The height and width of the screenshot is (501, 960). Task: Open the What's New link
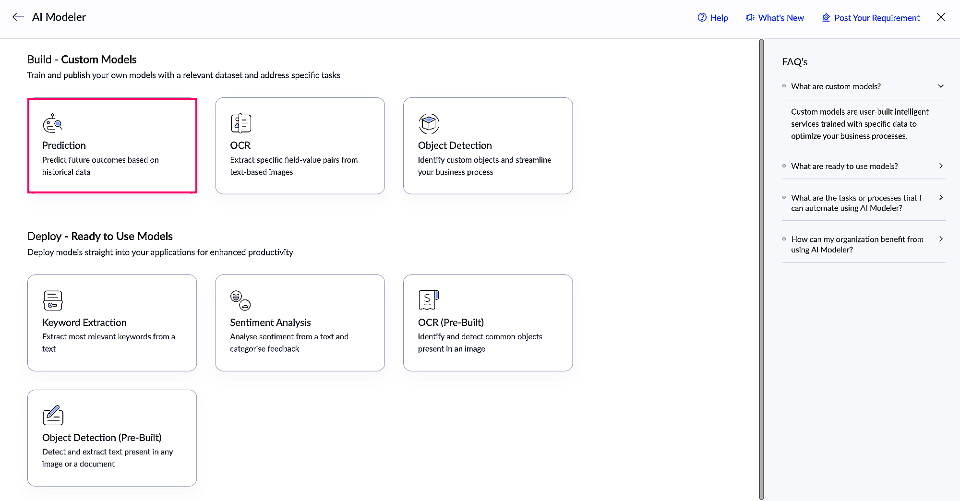pos(775,18)
